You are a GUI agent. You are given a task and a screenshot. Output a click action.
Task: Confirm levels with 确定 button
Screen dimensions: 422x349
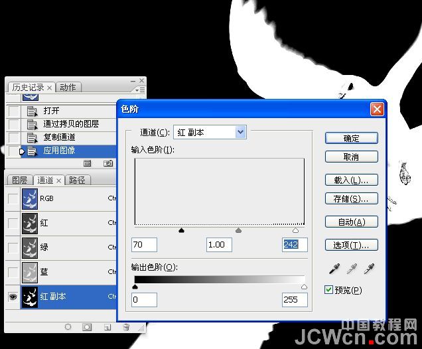point(352,138)
